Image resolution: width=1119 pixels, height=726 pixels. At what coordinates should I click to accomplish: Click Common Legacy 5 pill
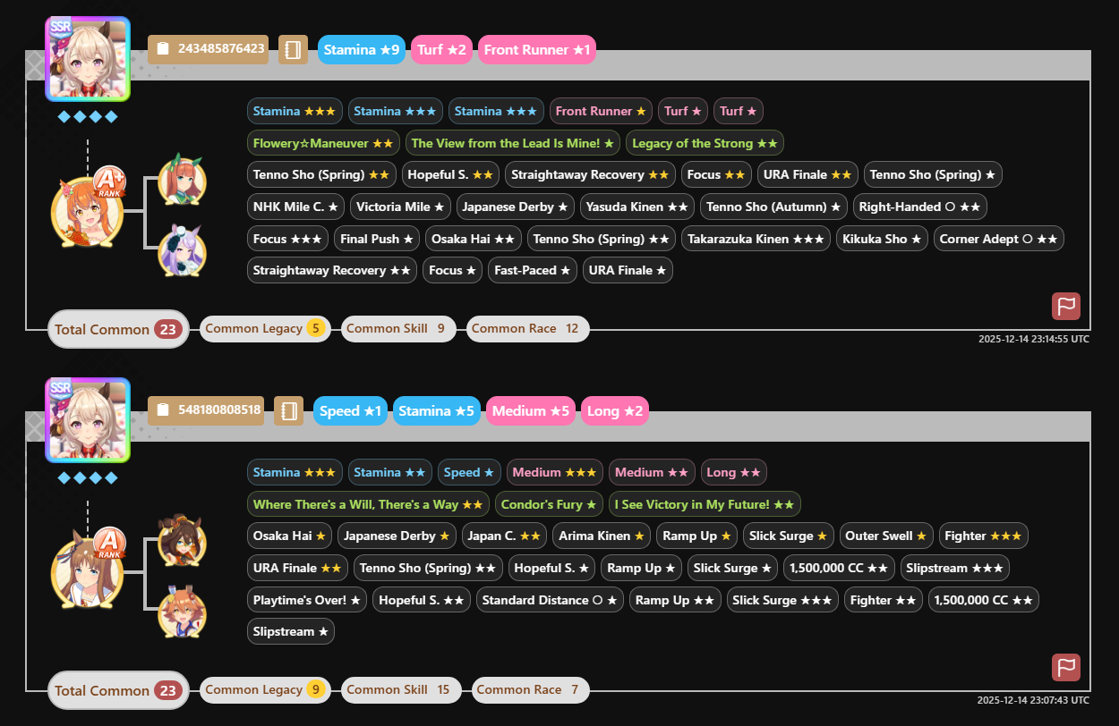[x=265, y=328]
